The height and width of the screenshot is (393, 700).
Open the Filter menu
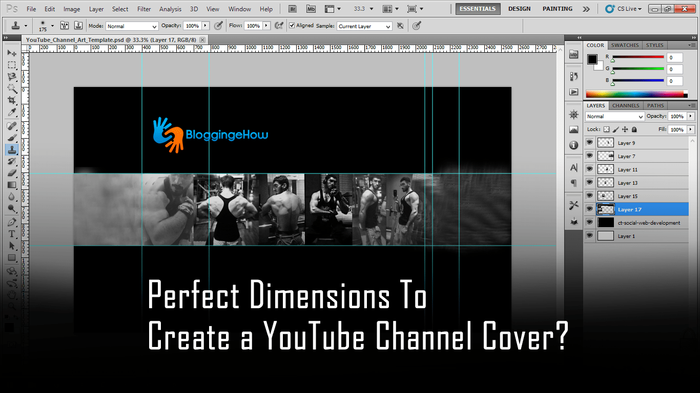click(x=144, y=9)
